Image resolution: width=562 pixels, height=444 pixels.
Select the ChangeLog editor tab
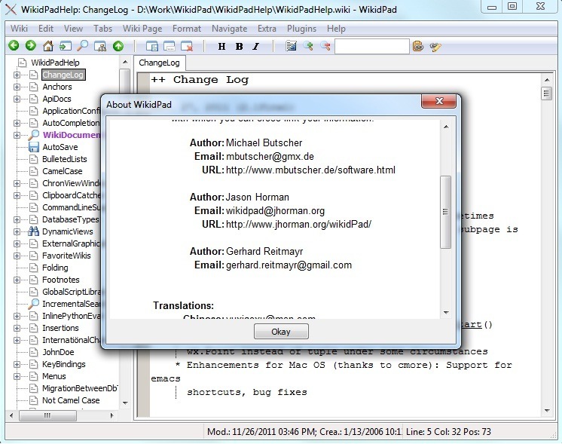point(159,63)
